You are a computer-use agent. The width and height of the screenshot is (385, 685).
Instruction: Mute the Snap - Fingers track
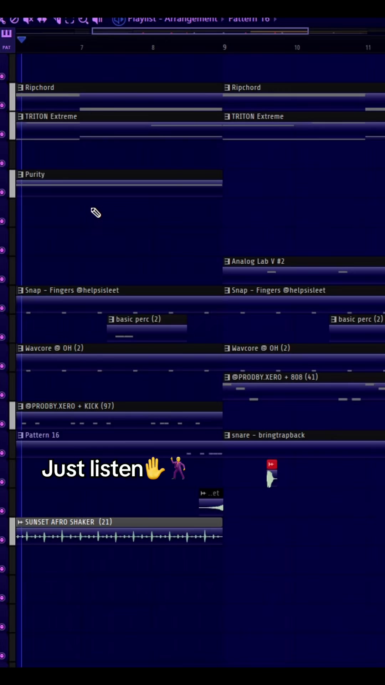[2, 308]
